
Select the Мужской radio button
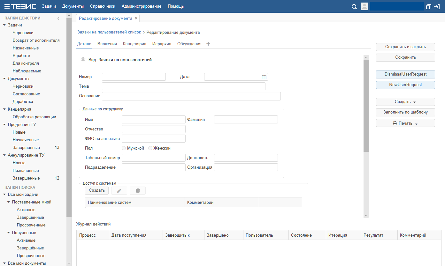coord(124,148)
